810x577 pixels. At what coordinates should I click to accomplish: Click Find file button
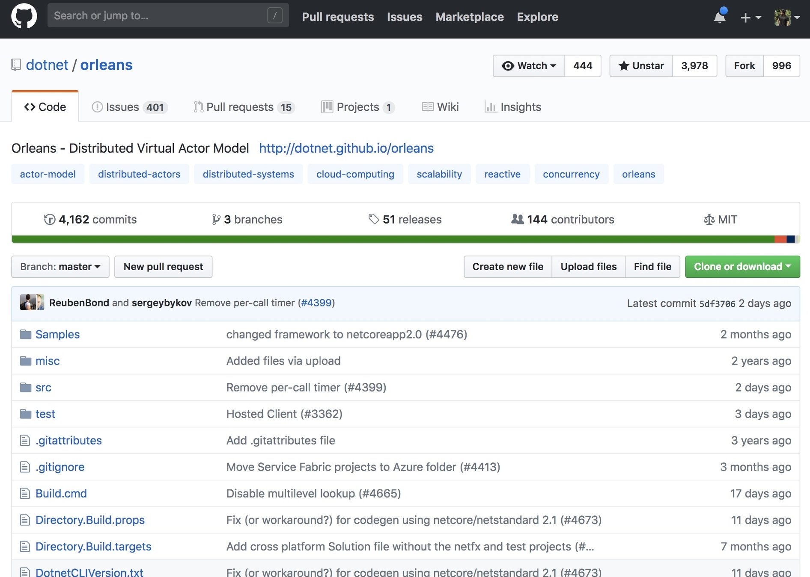coord(652,267)
